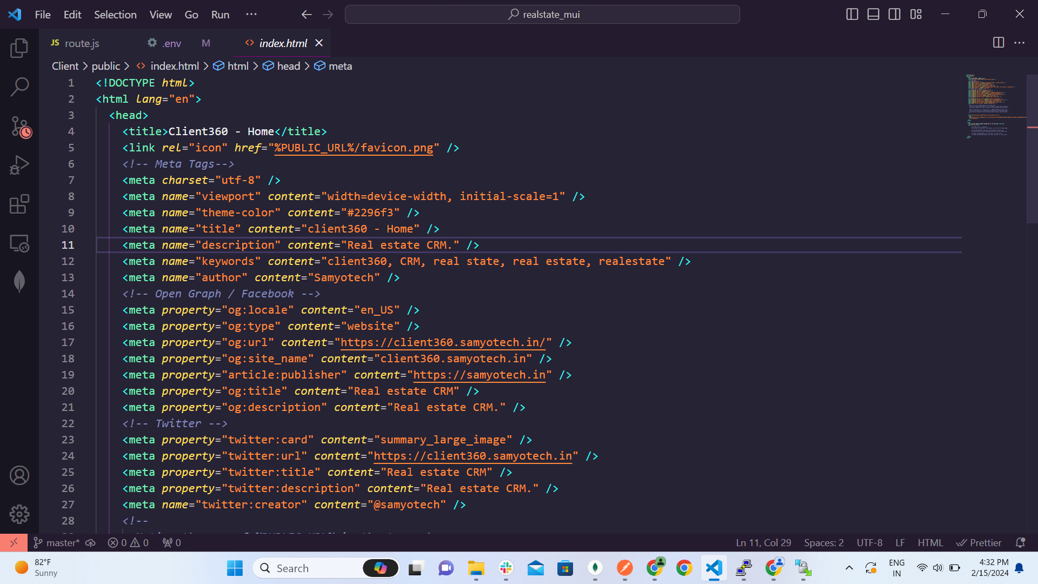Toggle the bottom panel layout button
This screenshot has height=584, width=1038.
coord(873,15)
